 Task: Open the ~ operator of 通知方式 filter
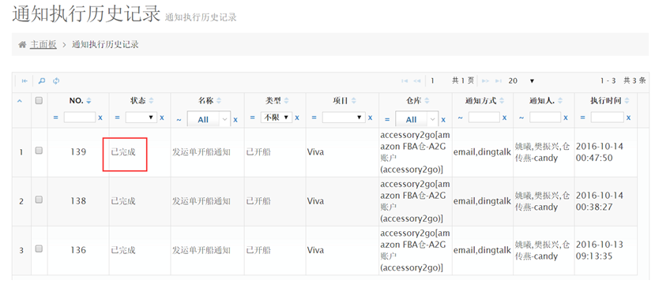click(460, 118)
